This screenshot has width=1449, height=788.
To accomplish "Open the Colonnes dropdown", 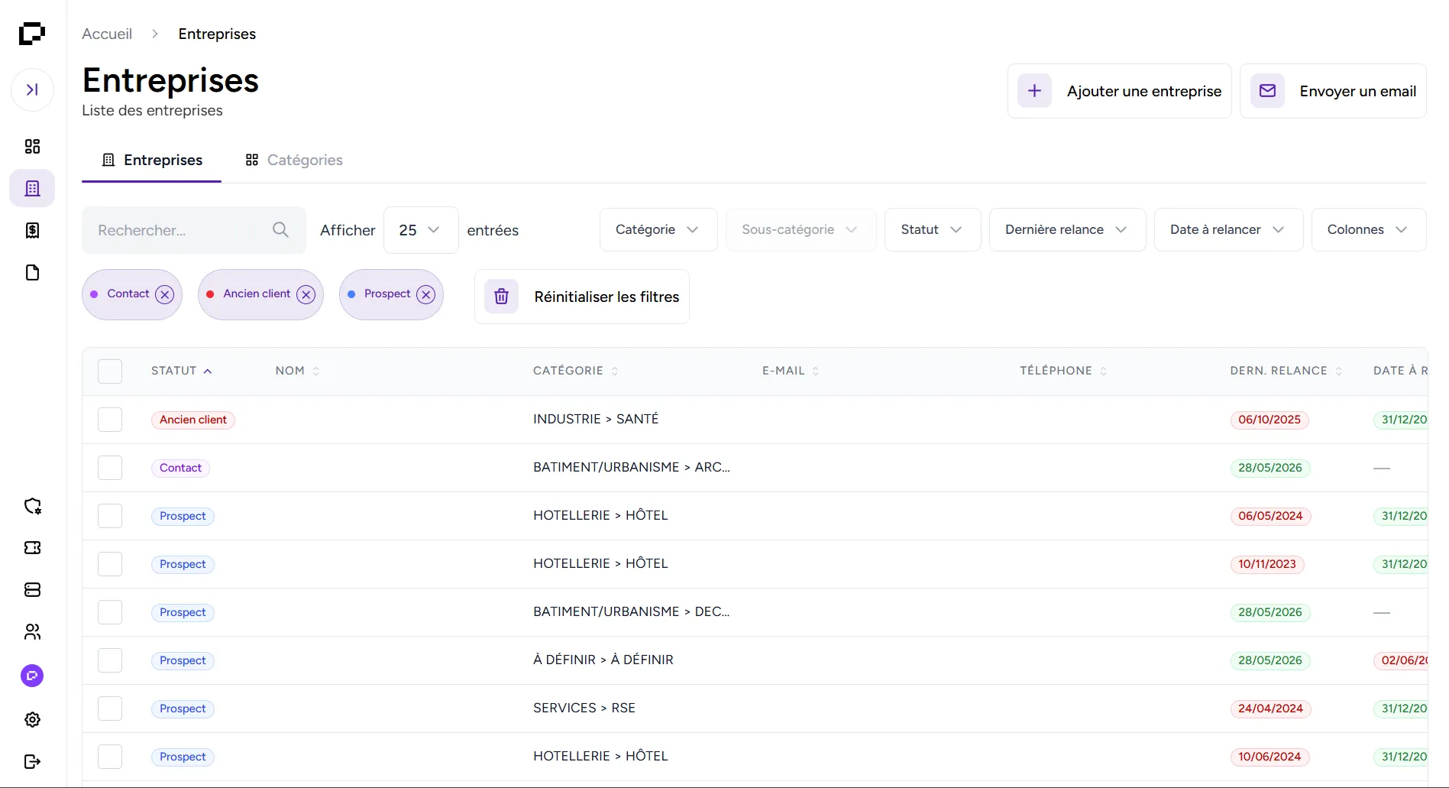I will pos(1368,229).
